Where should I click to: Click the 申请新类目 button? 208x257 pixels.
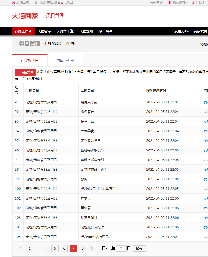coord(25,72)
